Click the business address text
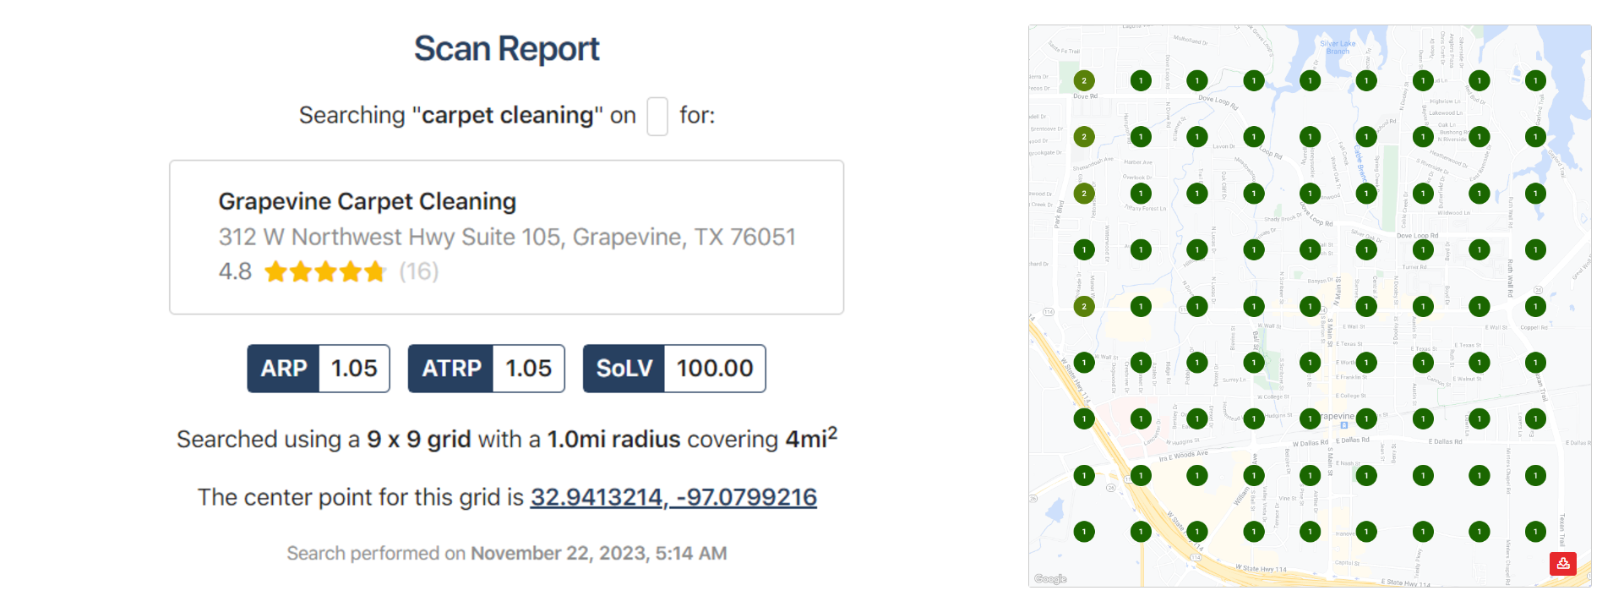The height and width of the screenshot is (607, 1624). [507, 237]
